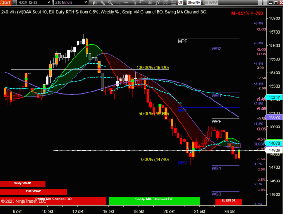Show the data box icon
The width and height of the screenshot is (283, 214).
134,3
